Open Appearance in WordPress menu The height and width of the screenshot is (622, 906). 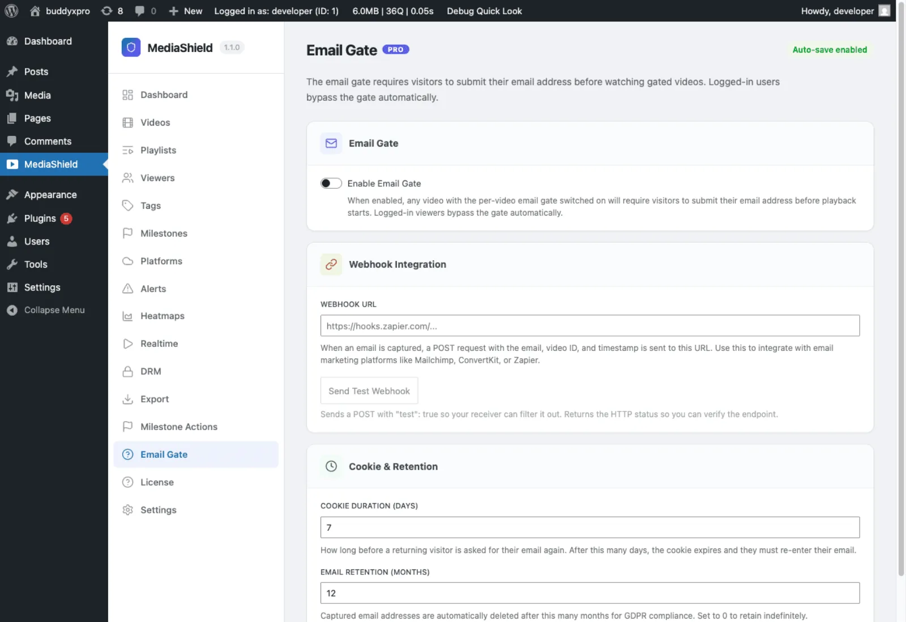54,195
